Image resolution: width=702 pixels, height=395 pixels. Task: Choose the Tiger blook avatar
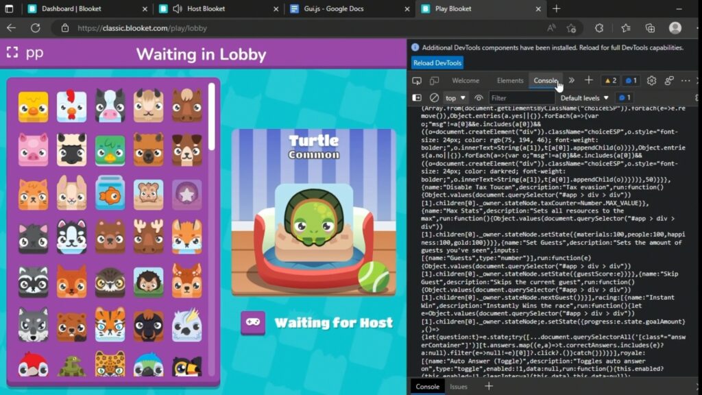pyautogui.click(x=110, y=324)
